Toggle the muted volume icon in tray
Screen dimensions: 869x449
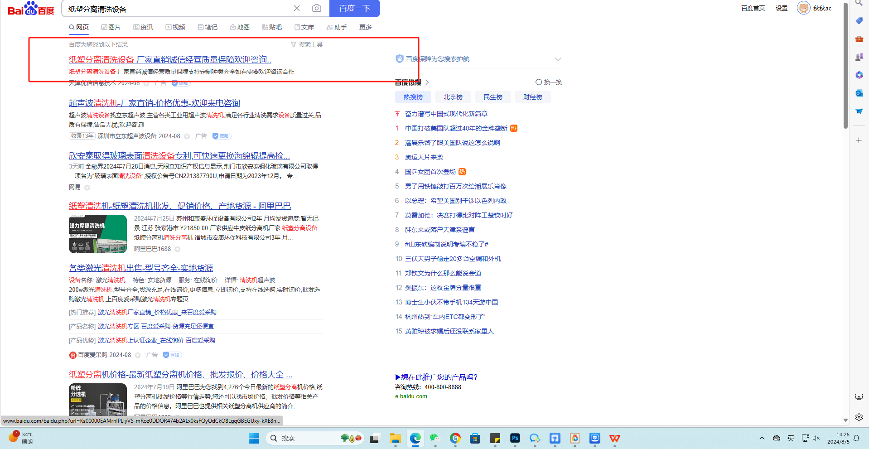point(816,438)
